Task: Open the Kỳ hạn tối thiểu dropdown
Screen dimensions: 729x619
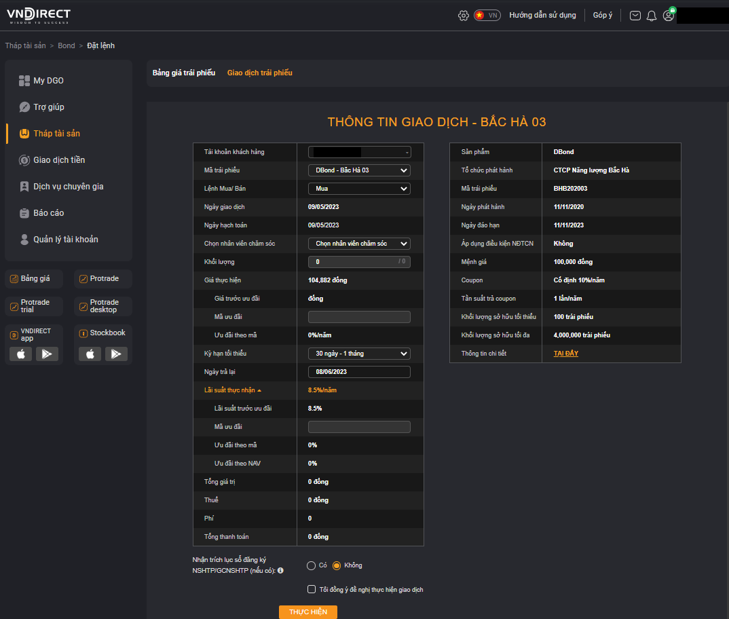Action: point(359,354)
